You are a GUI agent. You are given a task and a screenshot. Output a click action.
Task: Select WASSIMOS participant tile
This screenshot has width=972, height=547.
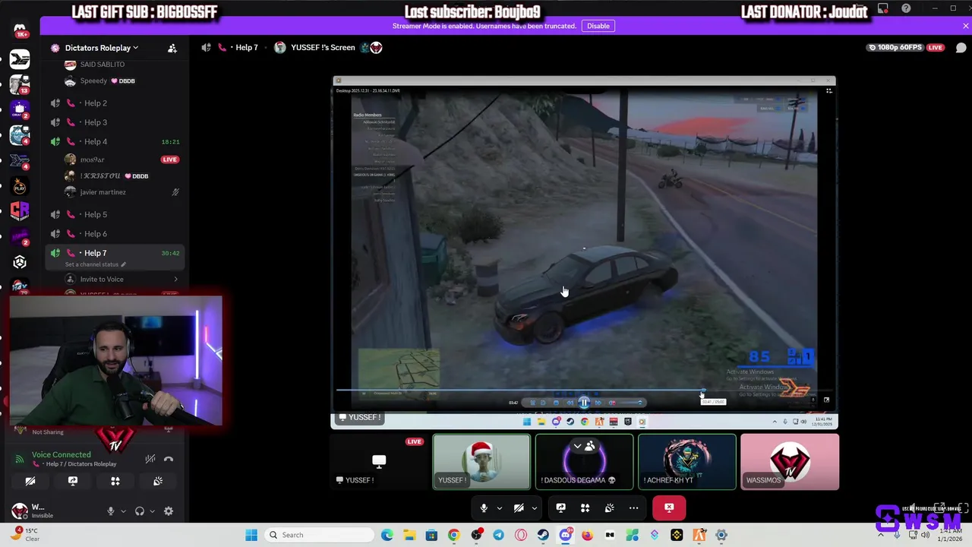tap(790, 462)
